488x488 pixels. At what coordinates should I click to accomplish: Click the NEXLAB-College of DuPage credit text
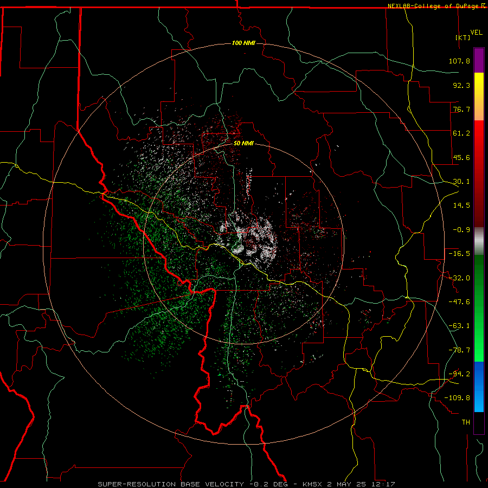[x=434, y=6]
